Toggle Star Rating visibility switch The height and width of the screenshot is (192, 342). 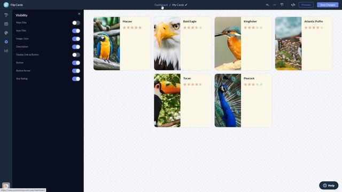(76, 79)
